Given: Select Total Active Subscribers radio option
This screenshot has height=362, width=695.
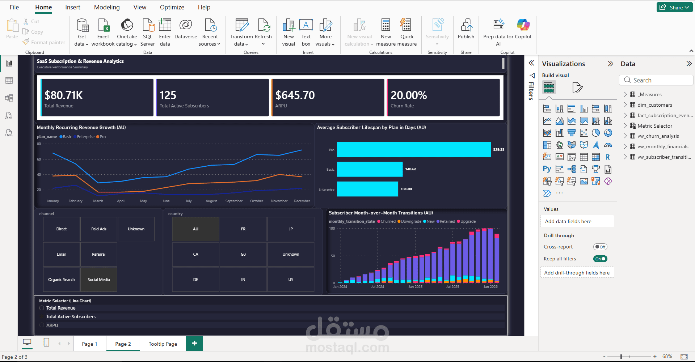Looking at the screenshot, I should coord(42,317).
